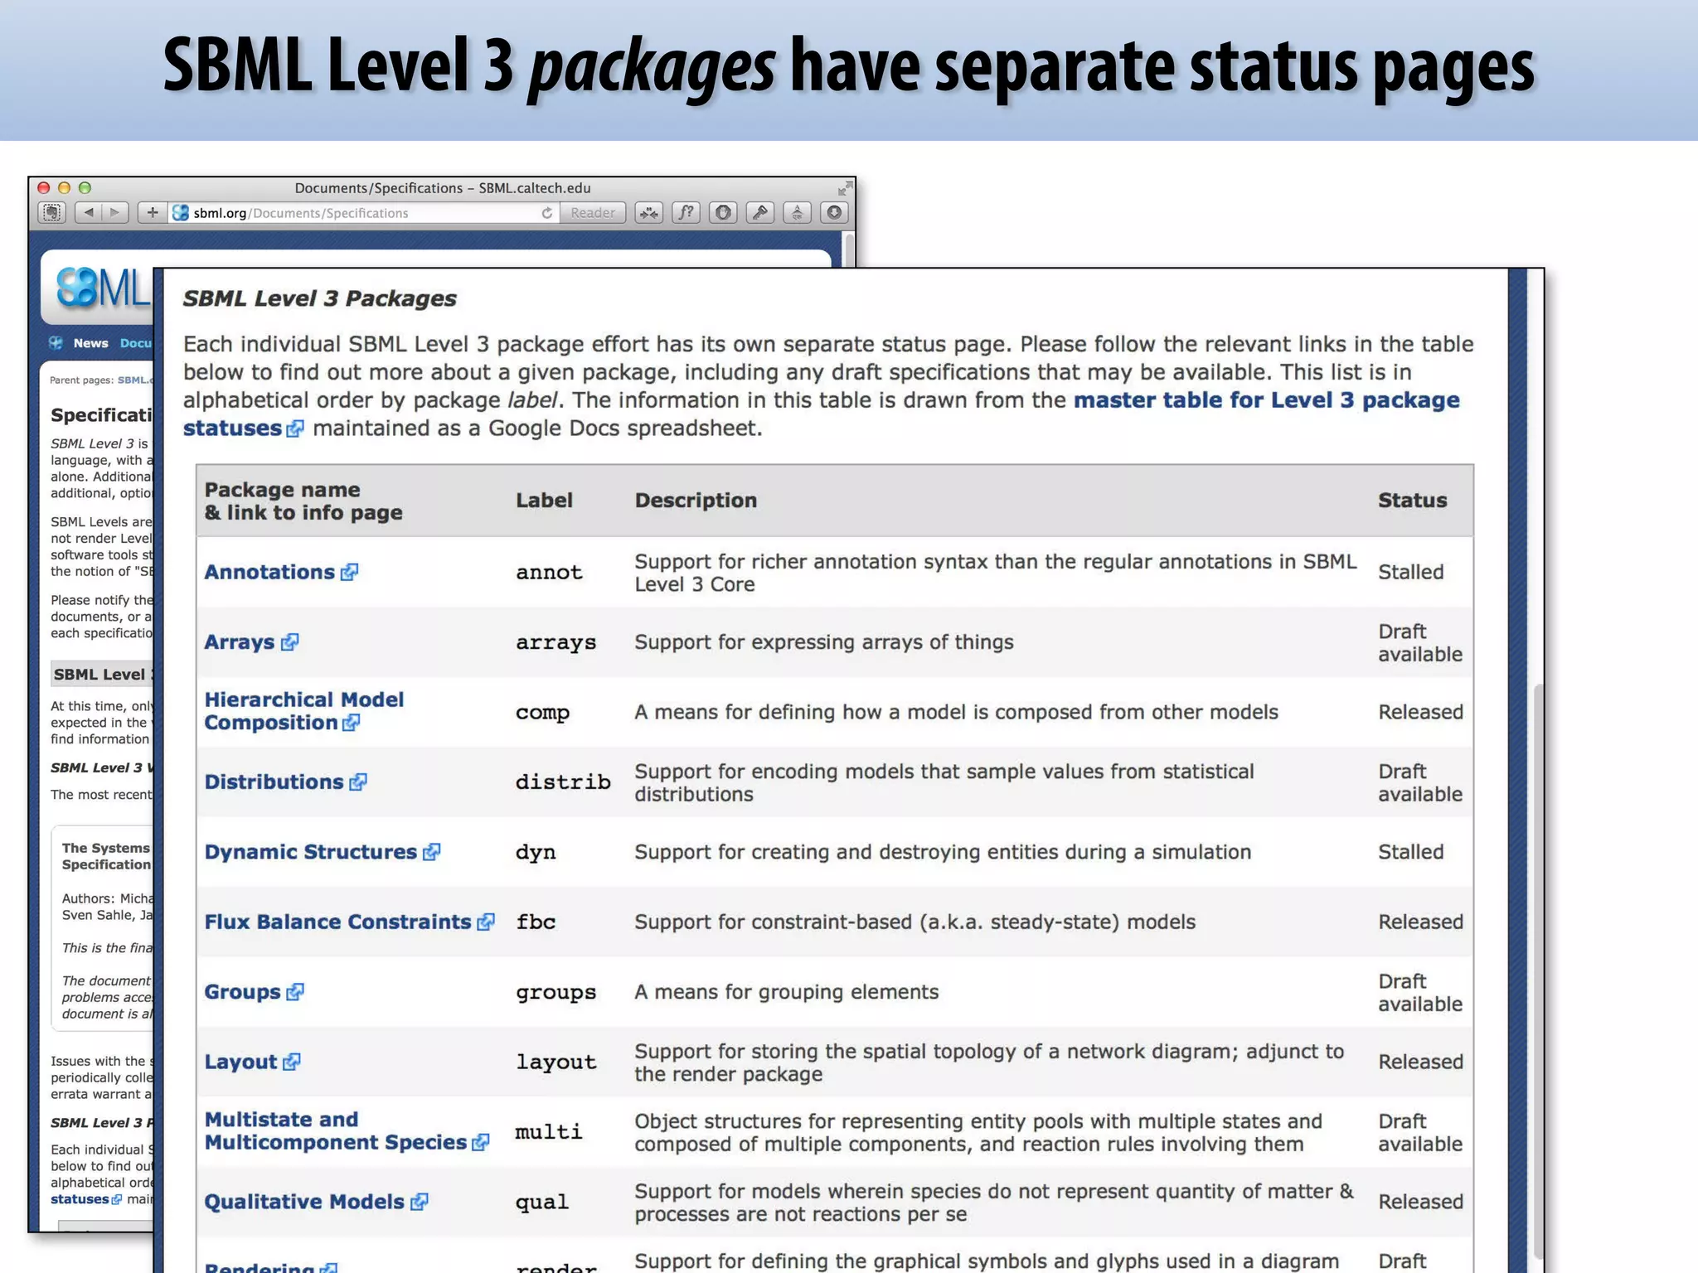The width and height of the screenshot is (1698, 1273).
Task: Open the Annotations package info page
Action: (x=269, y=572)
